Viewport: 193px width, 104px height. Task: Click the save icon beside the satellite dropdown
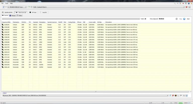point(189,7)
